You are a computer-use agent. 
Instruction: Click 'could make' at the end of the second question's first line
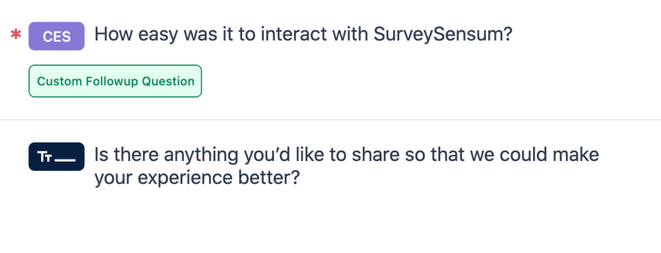click(549, 155)
